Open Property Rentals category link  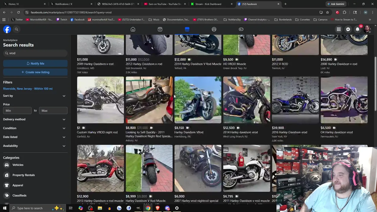coord(24,175)
